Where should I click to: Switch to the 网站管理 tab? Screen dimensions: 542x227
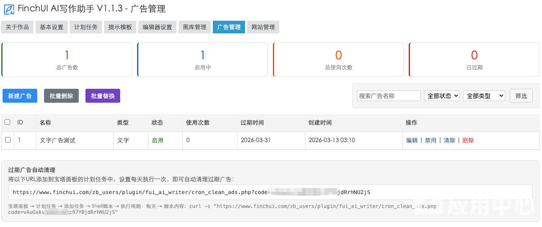click(x=263, y=27)
